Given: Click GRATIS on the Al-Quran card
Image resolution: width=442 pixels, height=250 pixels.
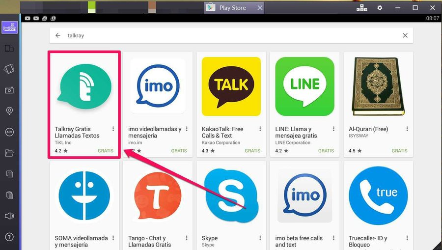Looking at the screenshot, I should (x=399, y=151).
